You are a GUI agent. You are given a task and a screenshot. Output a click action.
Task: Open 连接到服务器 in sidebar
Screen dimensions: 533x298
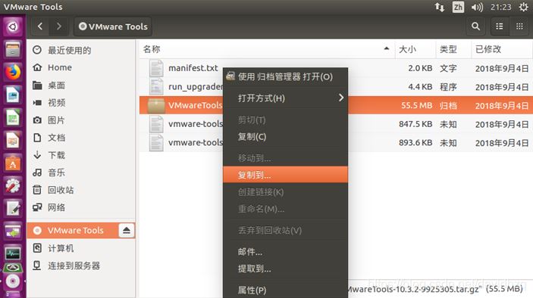[81, 265]
